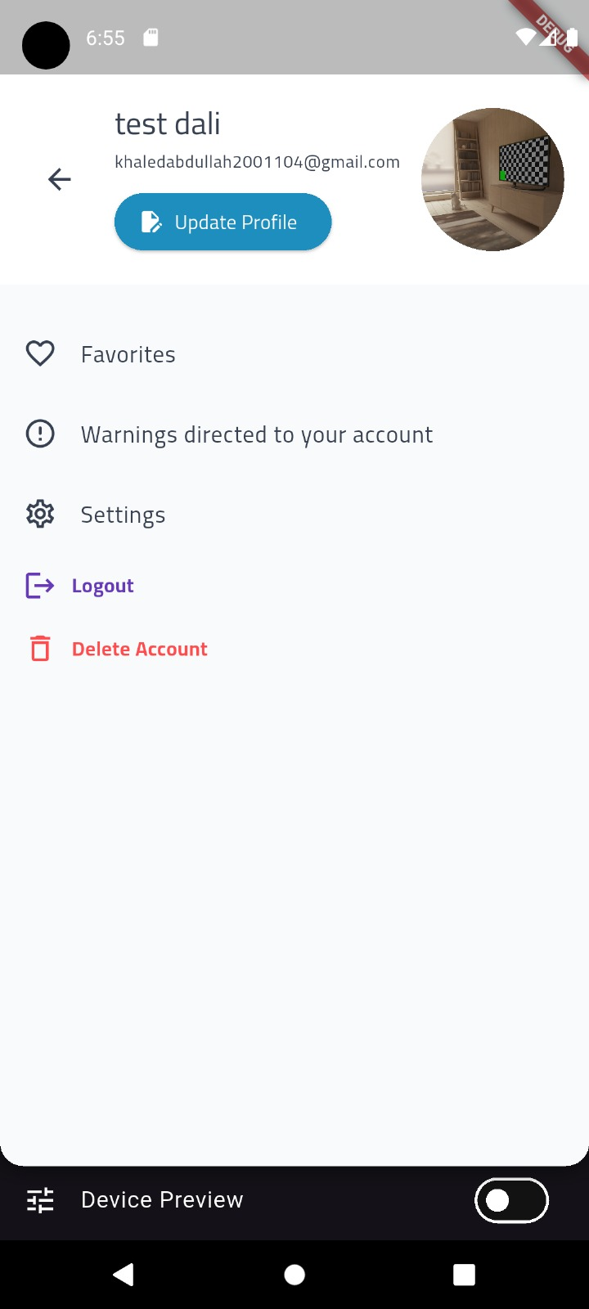Click the Device Preview label

click(x=162, y=1200)
